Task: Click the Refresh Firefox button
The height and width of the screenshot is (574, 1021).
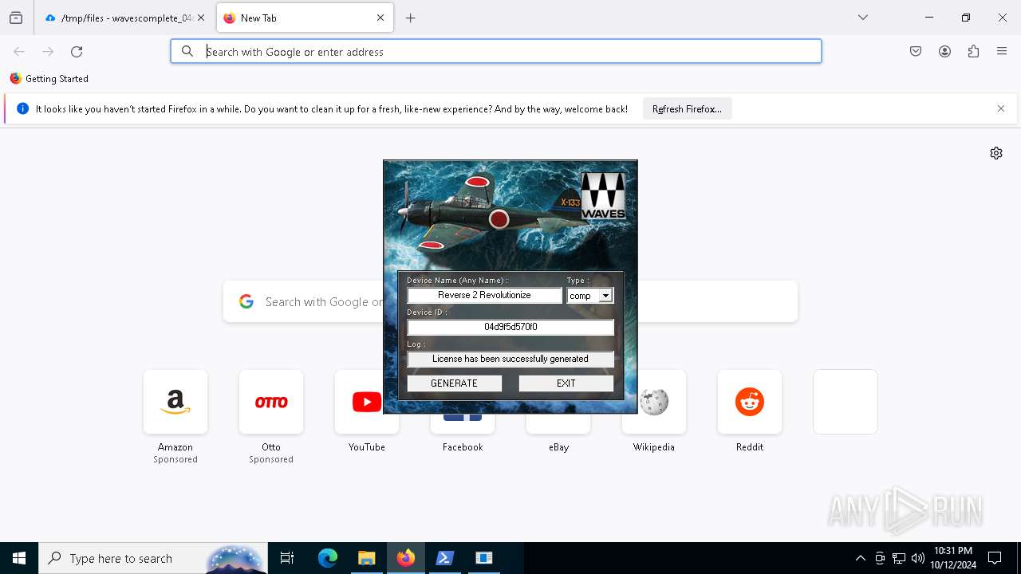Action: coord(687,109)
